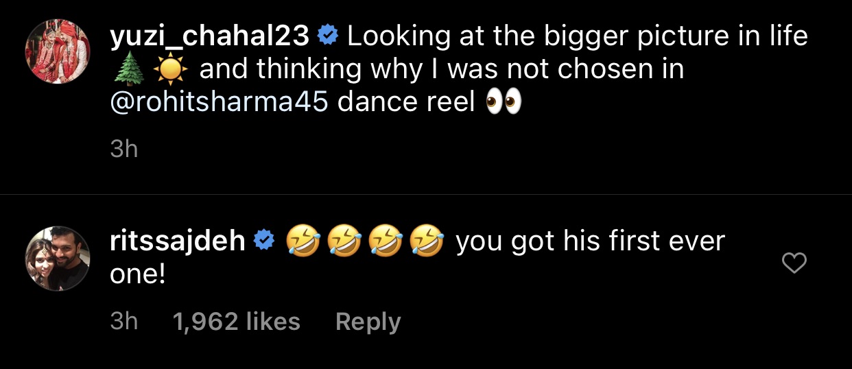Click the words "dance reel" in caption

[x=406, y=102]
